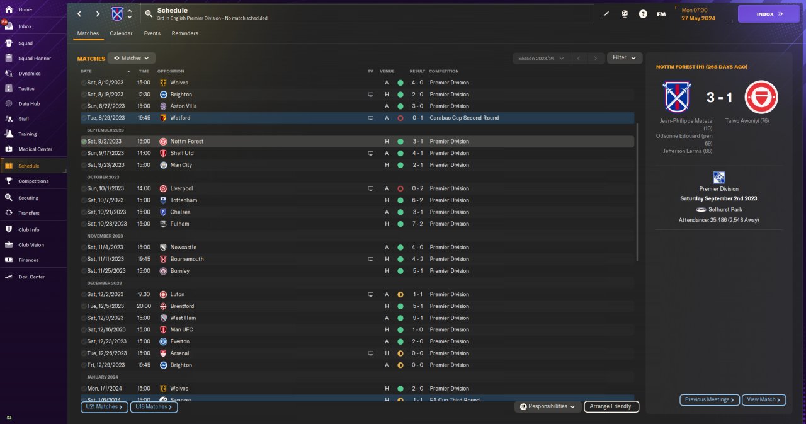Toggle circle on Chelsea row

(x=84, y=212)
